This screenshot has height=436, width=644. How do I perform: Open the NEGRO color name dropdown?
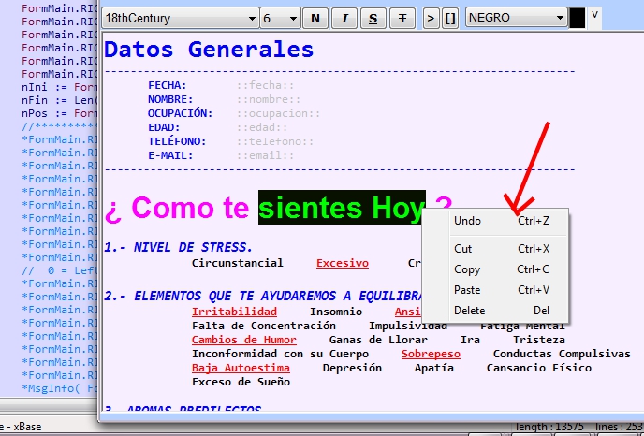(x=517, y=18)
